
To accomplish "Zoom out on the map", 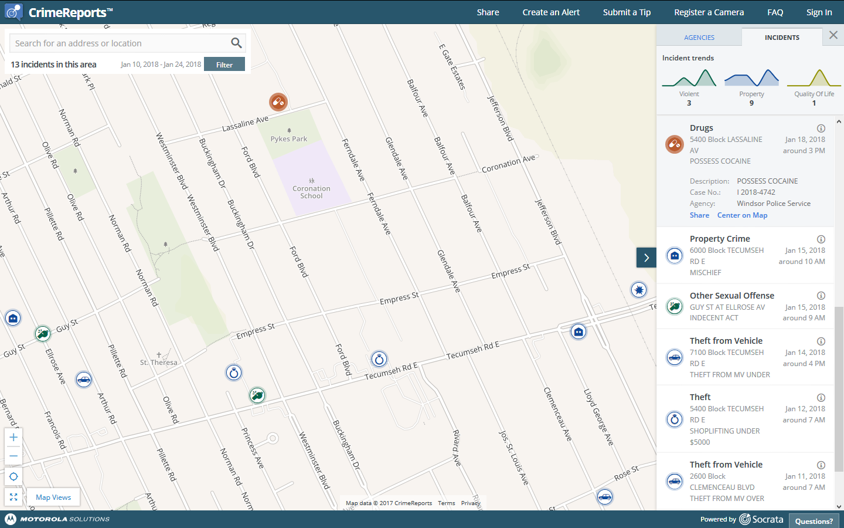I will (x=13, y=456).
